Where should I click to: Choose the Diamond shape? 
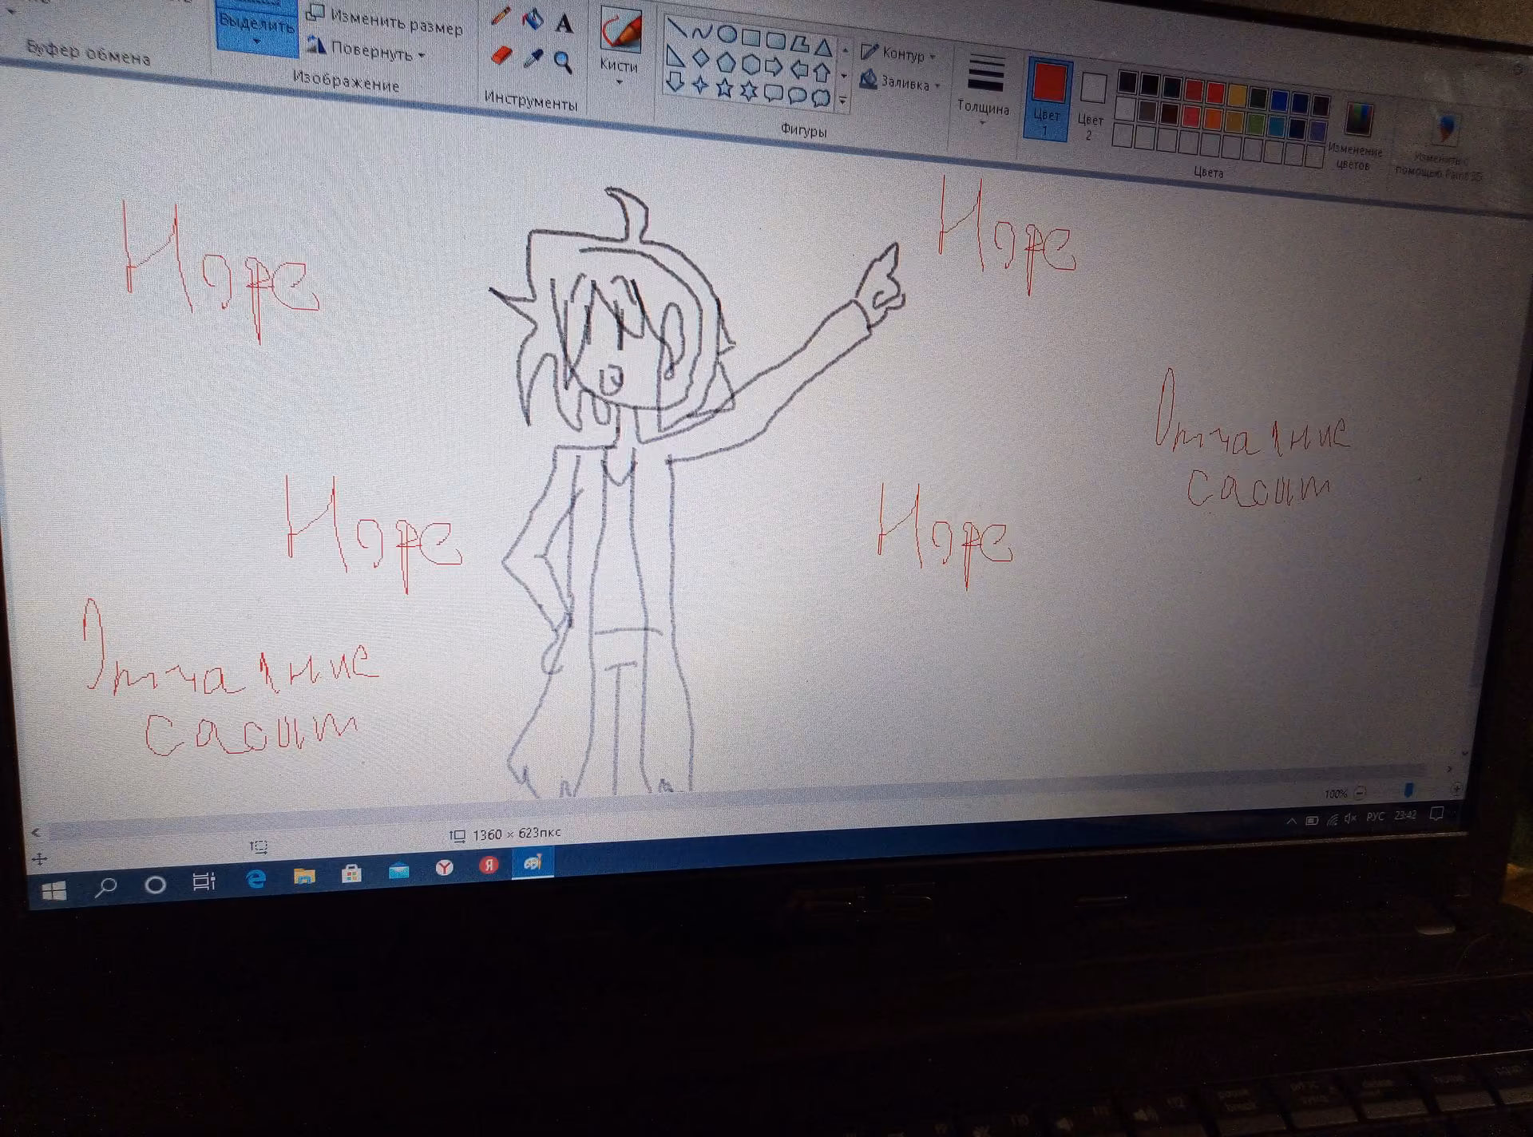[700, 57]
